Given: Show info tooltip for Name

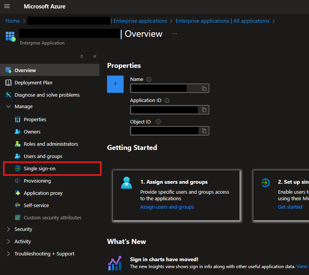Looking at the screenshot, I should (149, 79).
